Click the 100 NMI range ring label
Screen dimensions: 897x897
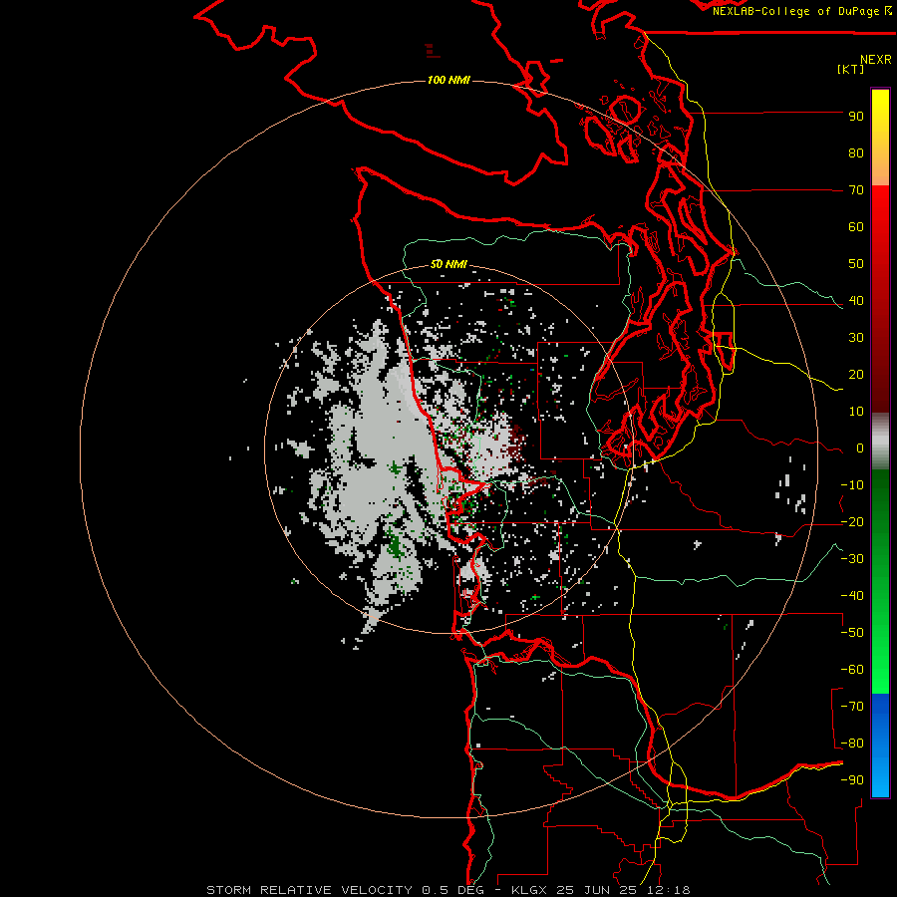click(448, 80)
